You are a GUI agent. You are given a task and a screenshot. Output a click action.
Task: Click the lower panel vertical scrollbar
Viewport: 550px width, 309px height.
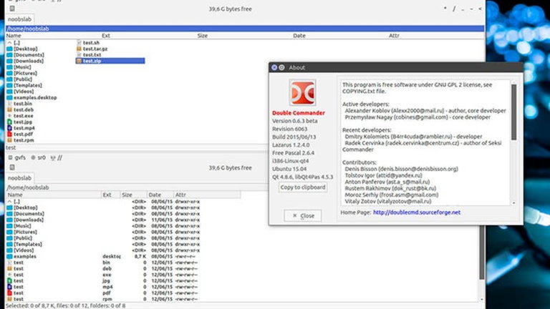coord(481,252)
